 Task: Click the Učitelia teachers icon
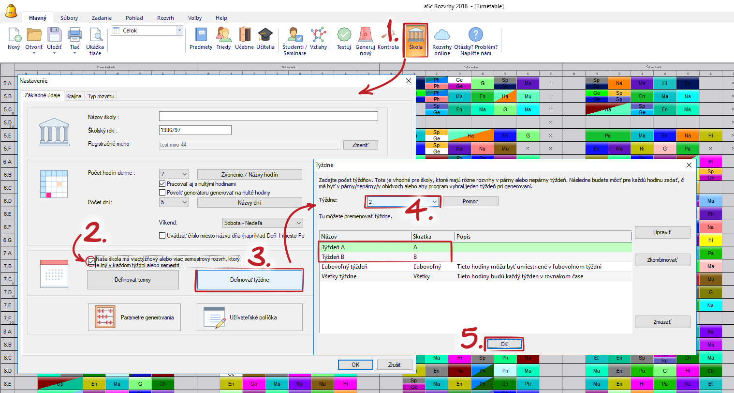[265, 35]
